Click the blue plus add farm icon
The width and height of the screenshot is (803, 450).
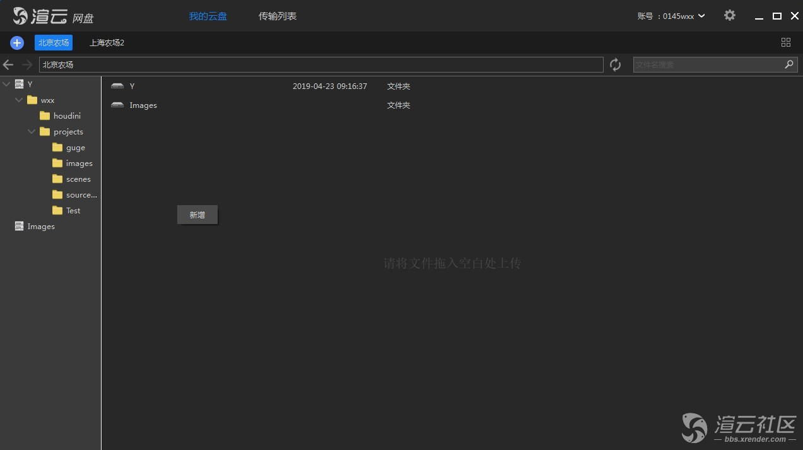(x=17, y=43)
